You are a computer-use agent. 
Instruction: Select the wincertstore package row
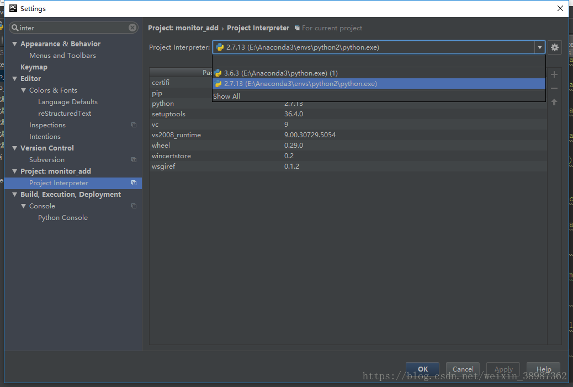point(348,156)
